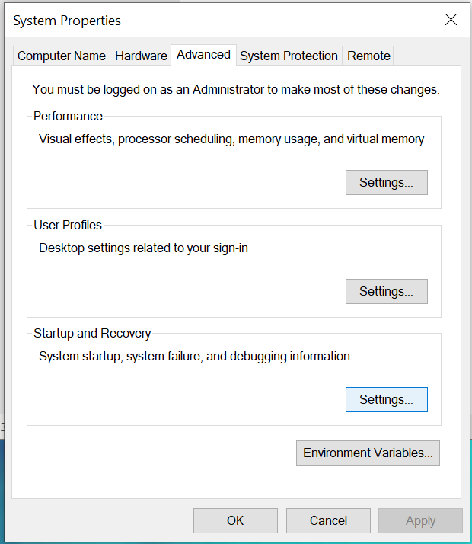Viewport: 472px width, 544px height.
Task: Cancel the System Properties dialog
Action: (328, 520)
